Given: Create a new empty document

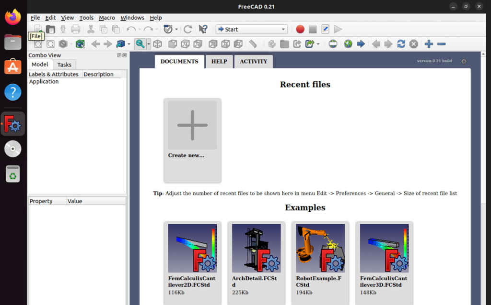Looking at the screenshot, I should point(37,29).
